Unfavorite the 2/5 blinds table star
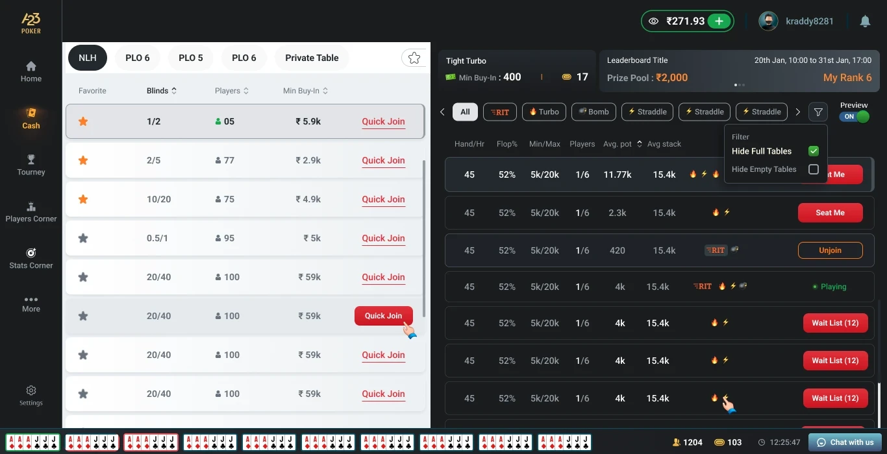 tap(83, 160)
